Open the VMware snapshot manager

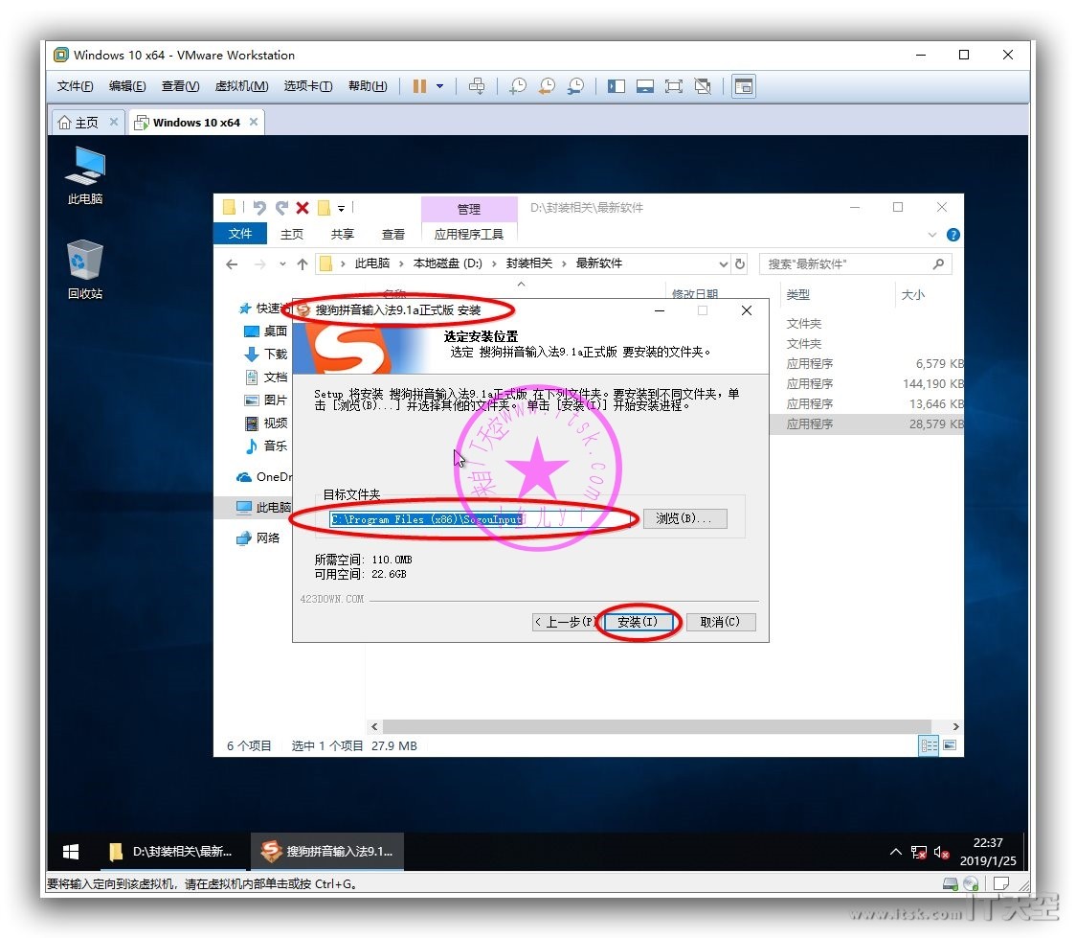point(575,86)
